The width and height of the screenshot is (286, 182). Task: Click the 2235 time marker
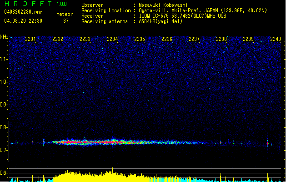pos(140,39)
